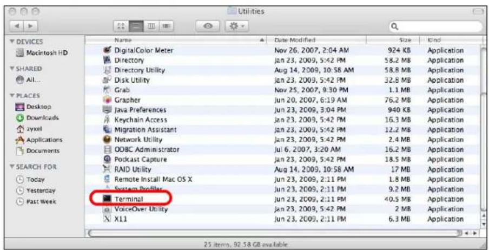
Task: Click the Java Preferences icon
Action: (x=107, y=110)
